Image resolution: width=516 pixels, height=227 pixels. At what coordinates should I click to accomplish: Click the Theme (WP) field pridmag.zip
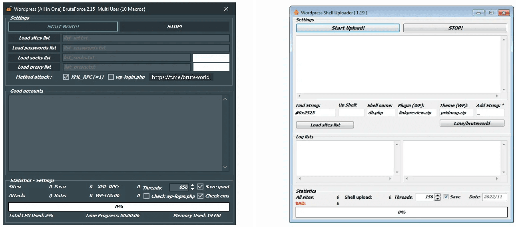(456, 113)
